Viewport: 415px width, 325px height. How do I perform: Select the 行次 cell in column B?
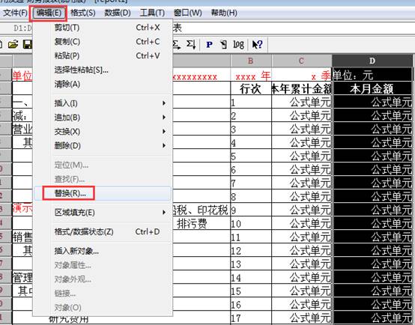pyautogui.click(x=251, y=88)
